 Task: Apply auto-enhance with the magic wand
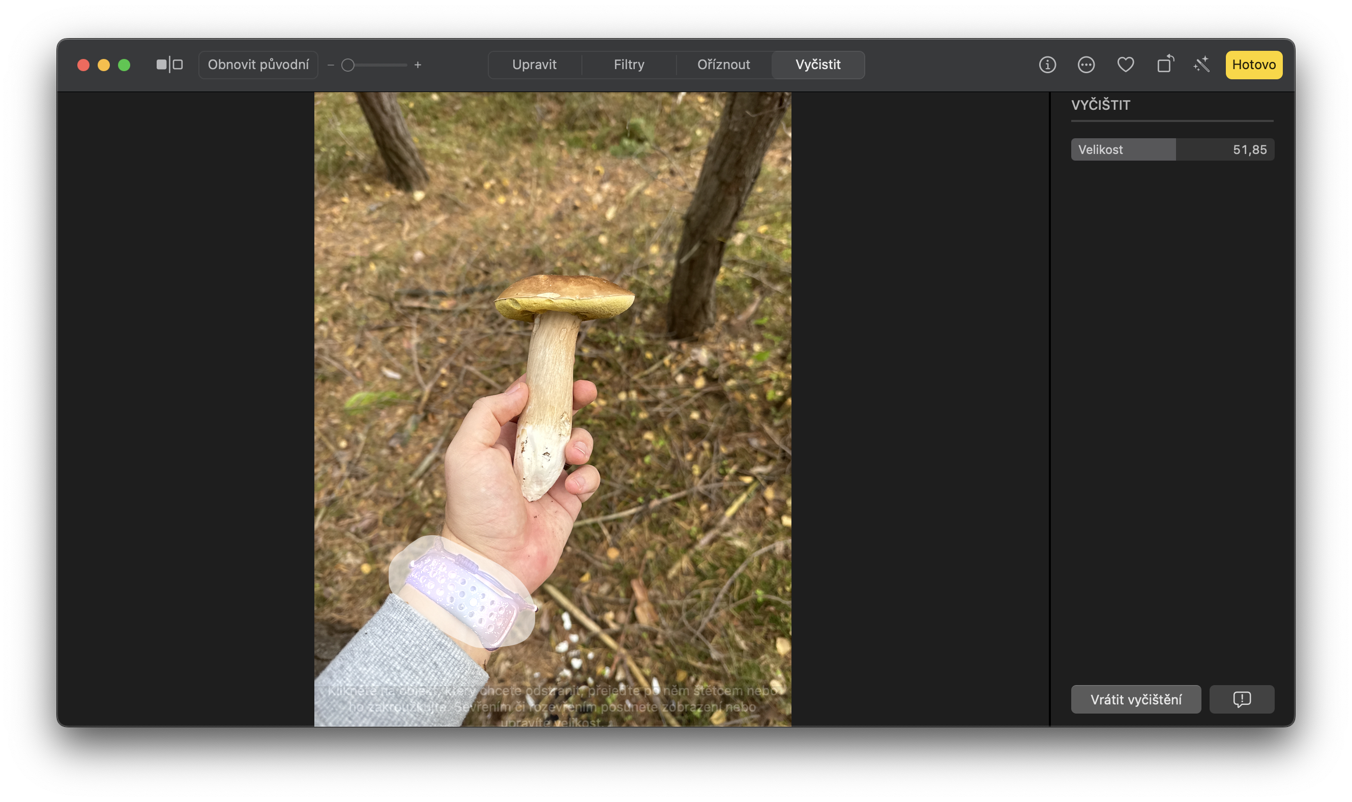1201,65
